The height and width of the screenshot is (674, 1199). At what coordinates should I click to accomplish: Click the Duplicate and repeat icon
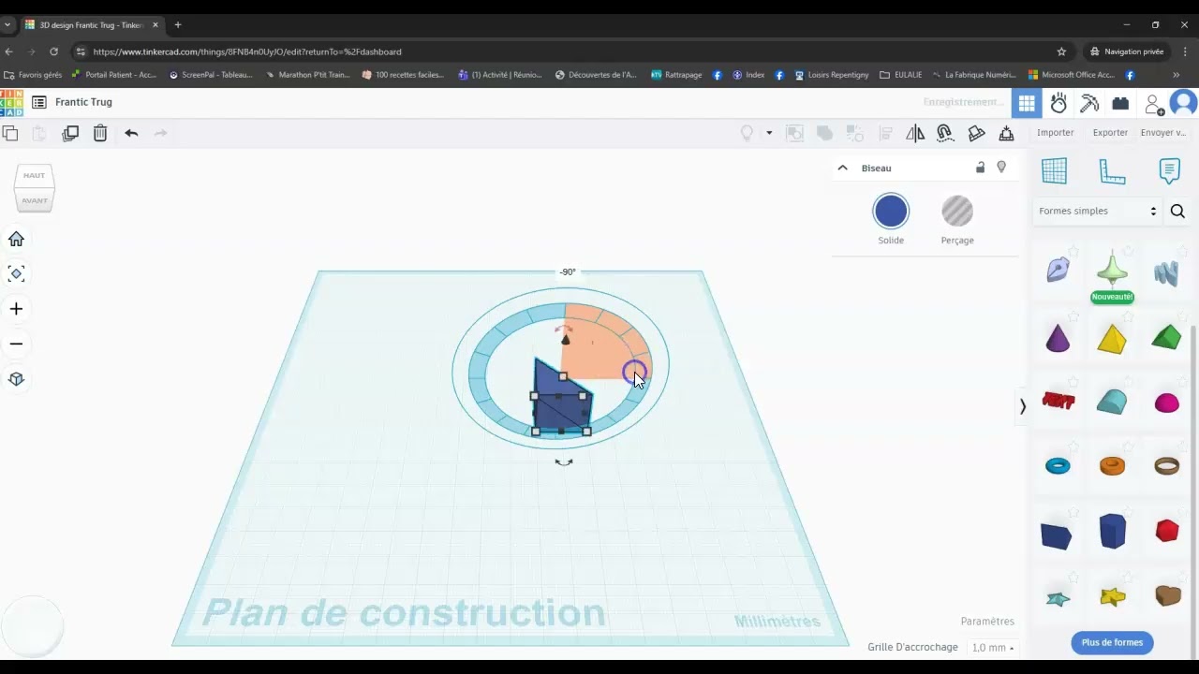pyautogui.click(x=70, y=133)
